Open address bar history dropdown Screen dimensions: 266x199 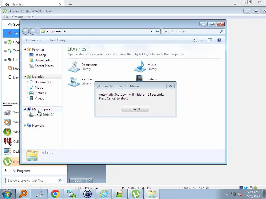click(151, 31)
